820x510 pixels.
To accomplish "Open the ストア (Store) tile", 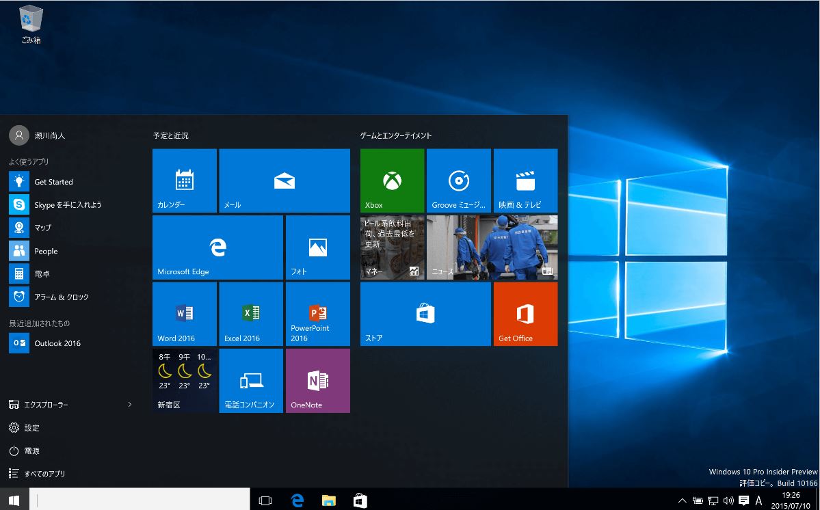I will (x=425, y=314).
